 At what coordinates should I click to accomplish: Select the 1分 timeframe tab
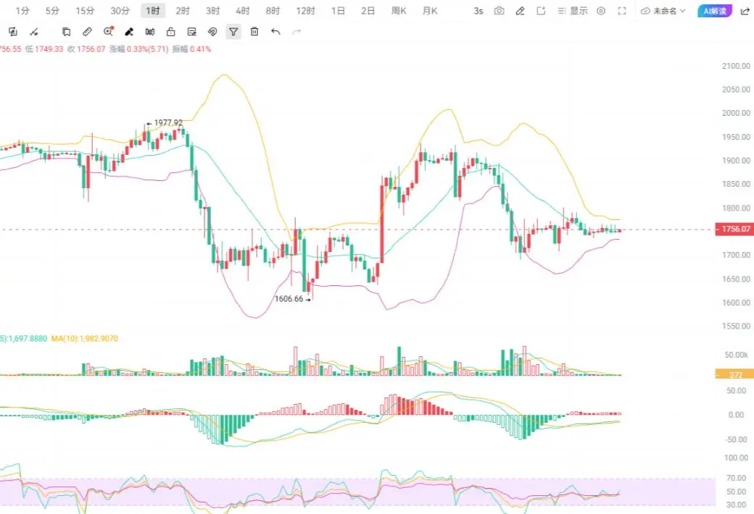(x=22, y=11)
